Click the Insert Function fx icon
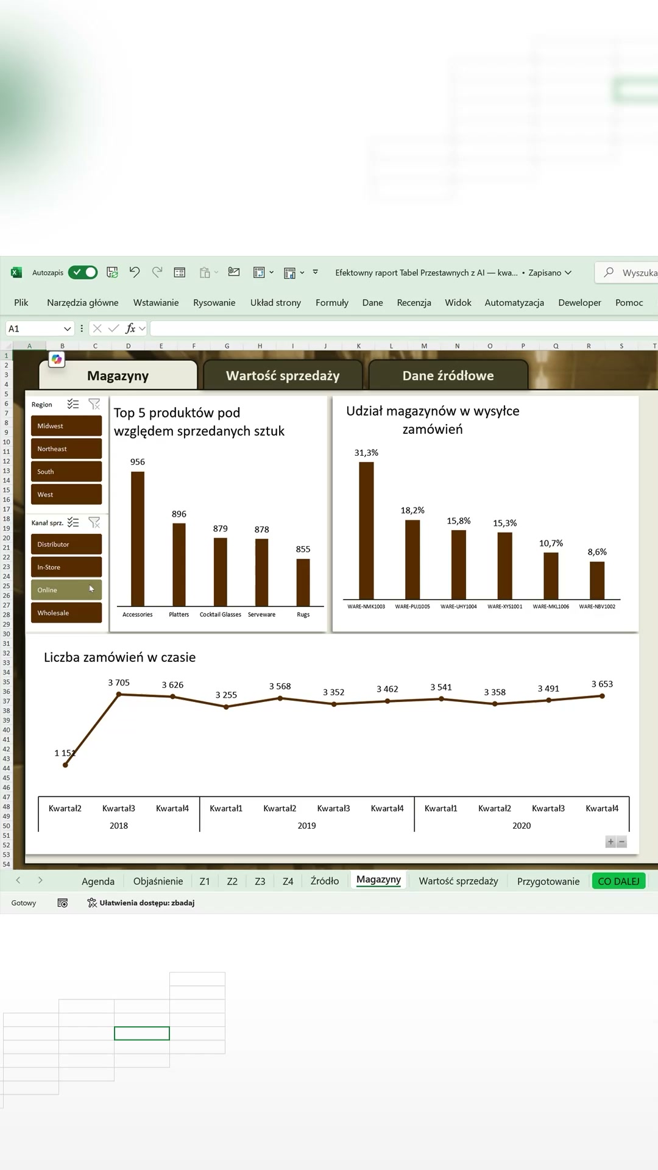This screenshot has height=1170, width=658. [x=130, y=328]
